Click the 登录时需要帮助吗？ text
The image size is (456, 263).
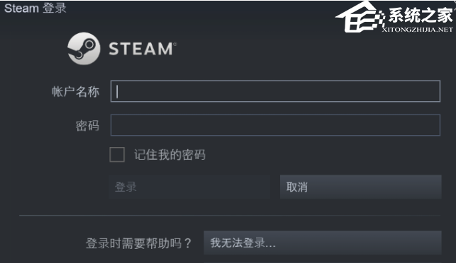(138, 243)
